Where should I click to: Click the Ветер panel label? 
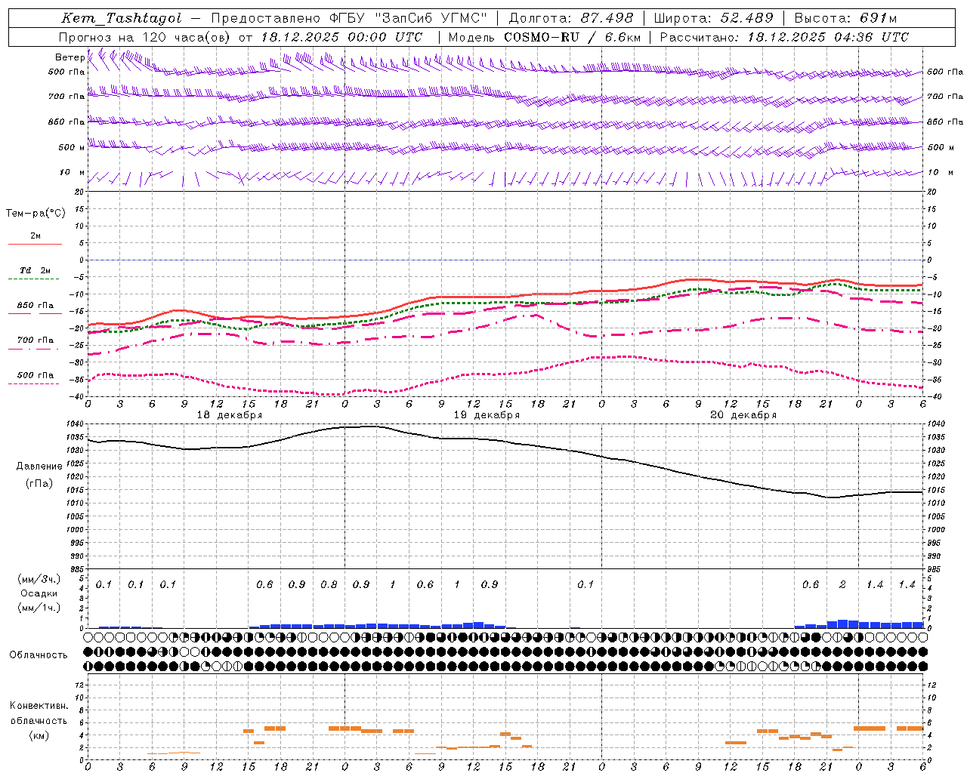click(70, 57)
